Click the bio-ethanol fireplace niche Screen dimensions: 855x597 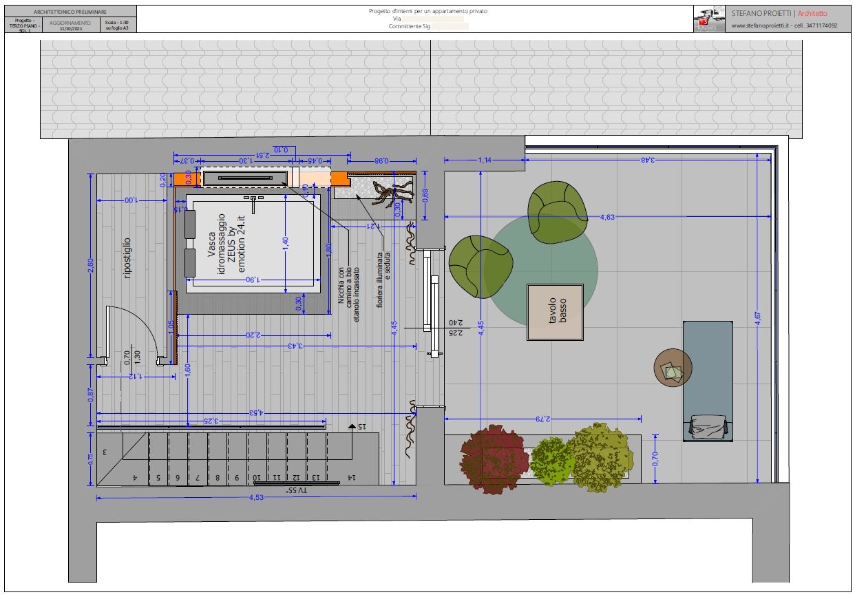point(244,178)
